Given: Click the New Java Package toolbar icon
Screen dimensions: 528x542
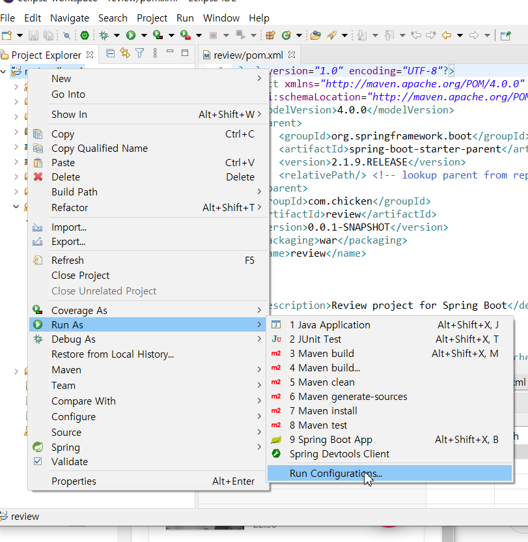Looking at the screenshot, I should pyautogui.click(x=271, y=35).
